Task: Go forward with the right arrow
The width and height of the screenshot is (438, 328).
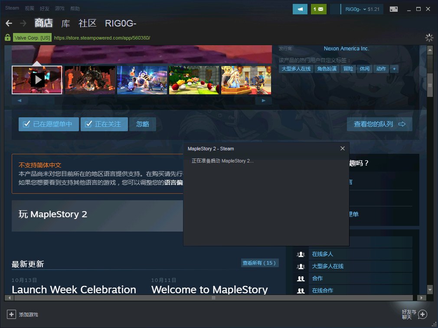Action: [x=23, y=23]
